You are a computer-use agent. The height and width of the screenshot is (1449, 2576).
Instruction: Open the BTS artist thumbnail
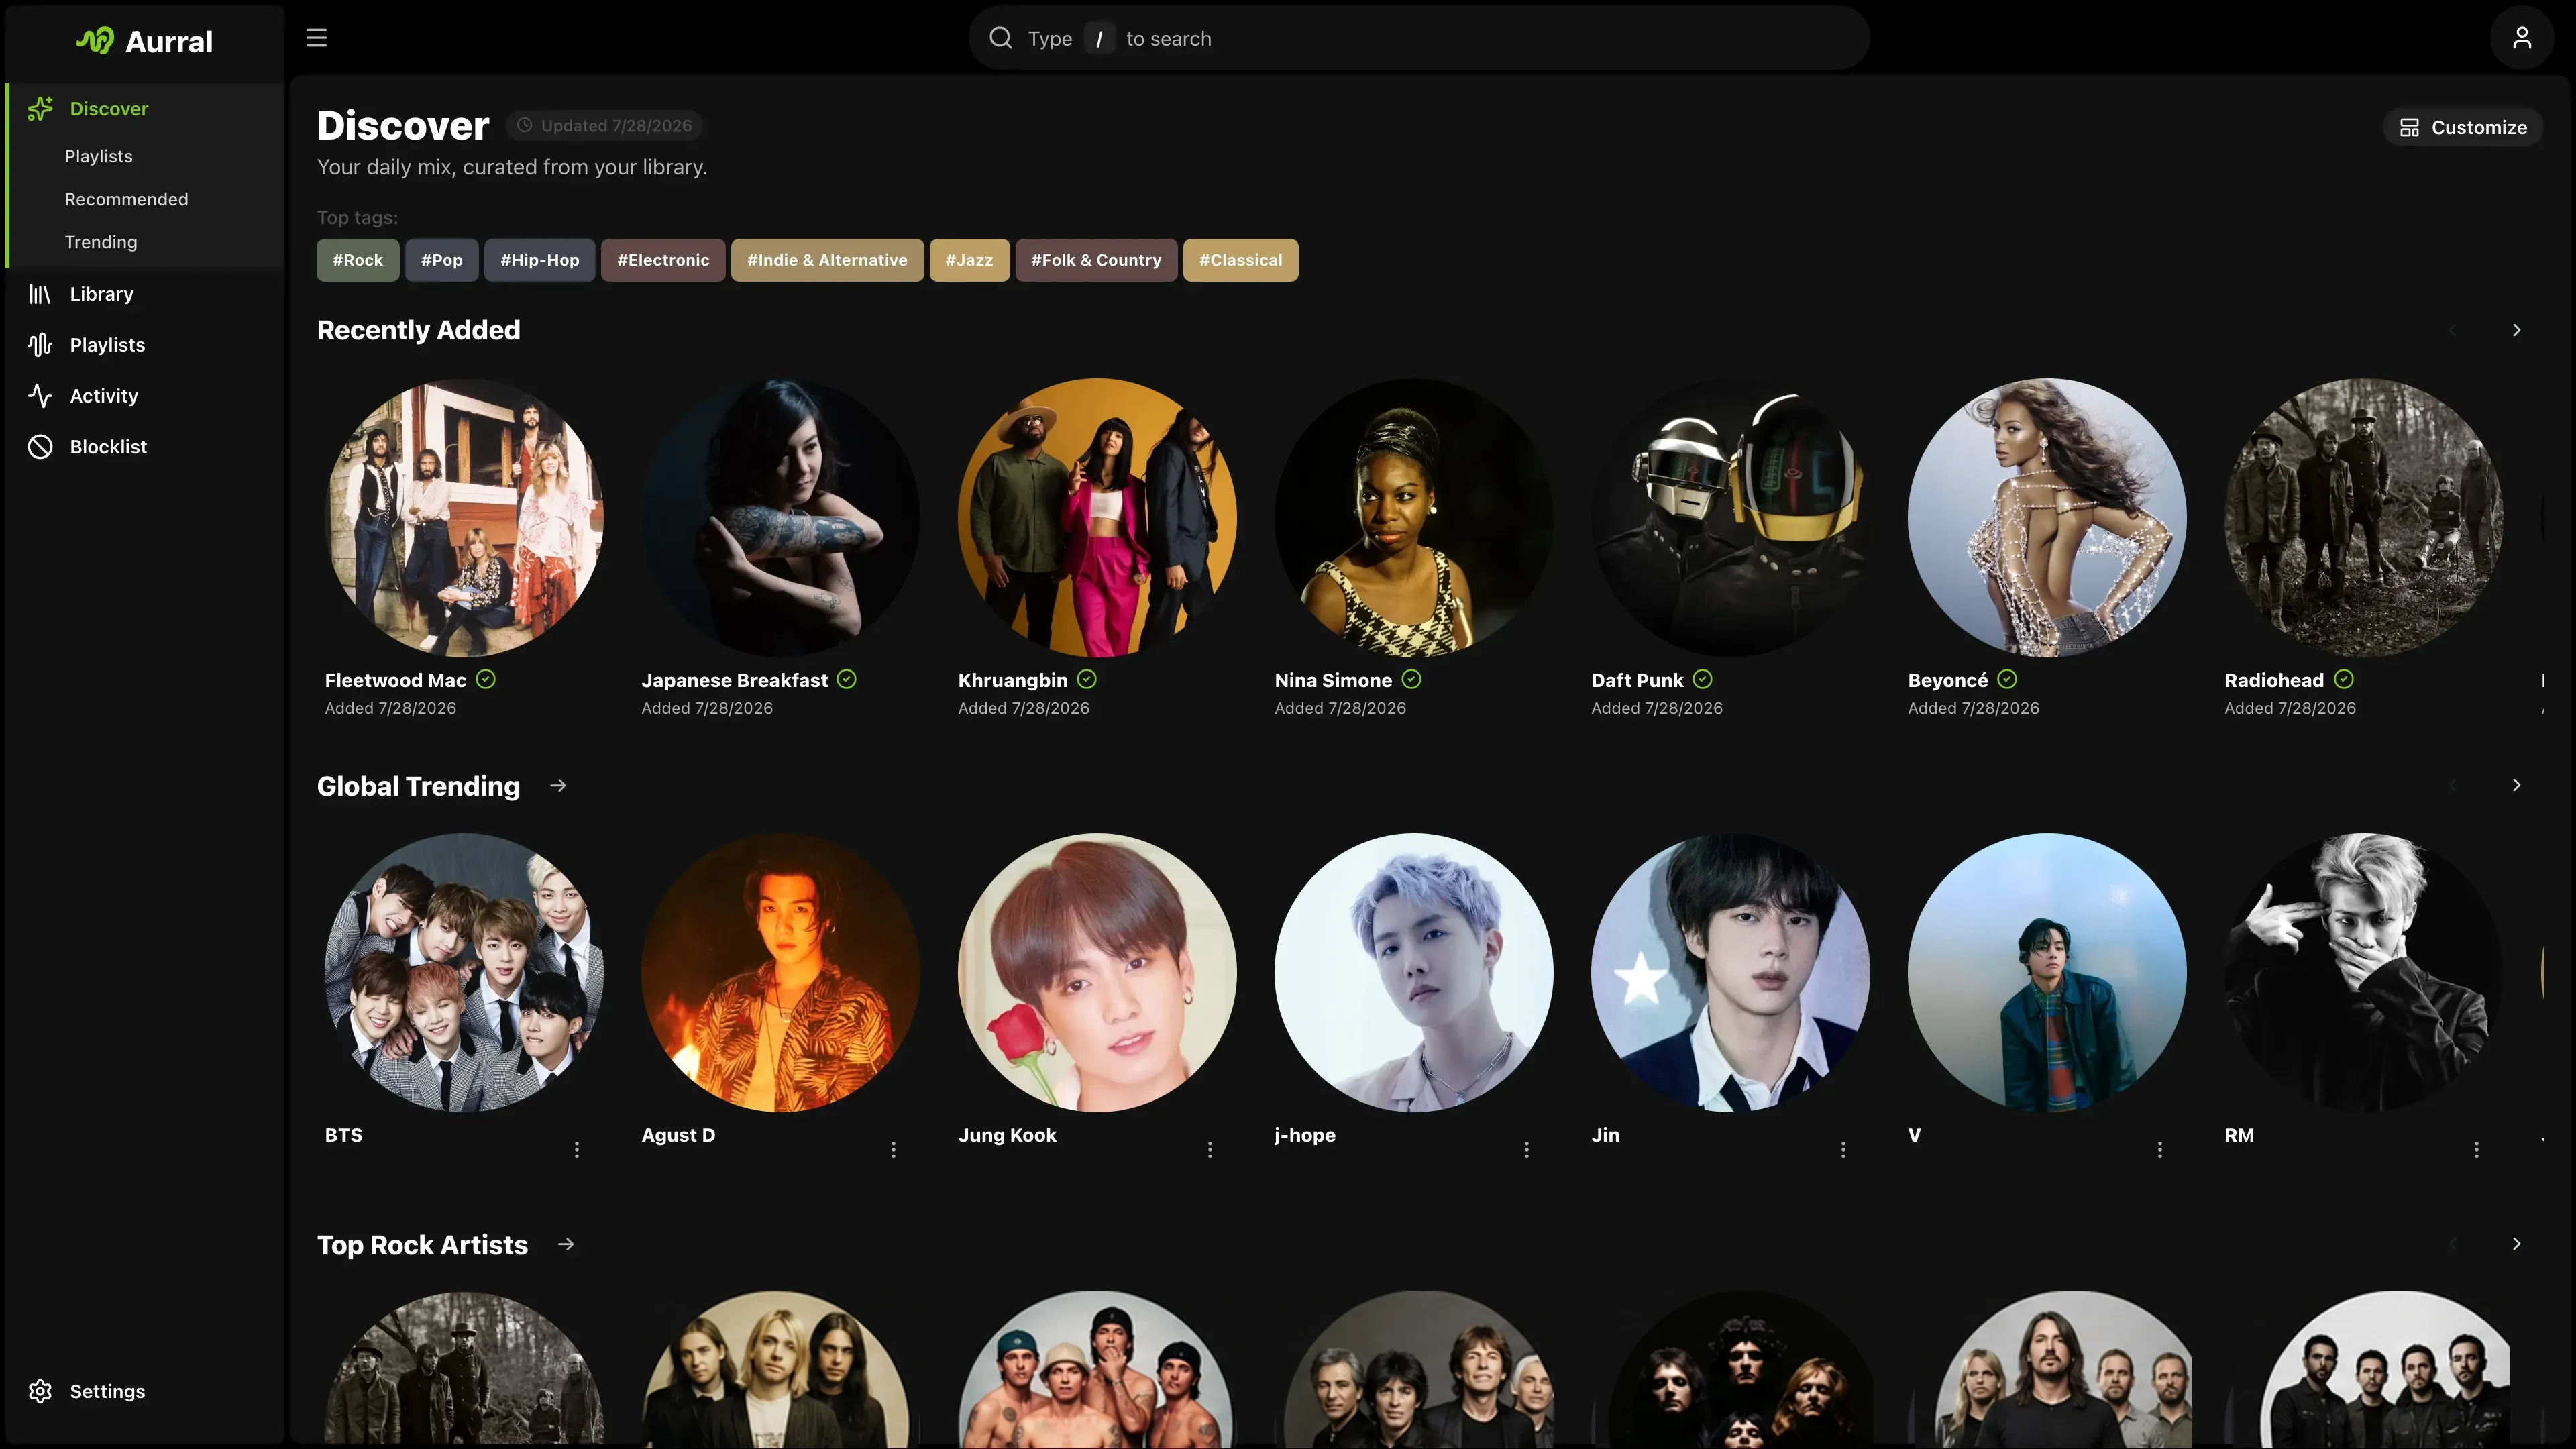[x=464, y=972]
